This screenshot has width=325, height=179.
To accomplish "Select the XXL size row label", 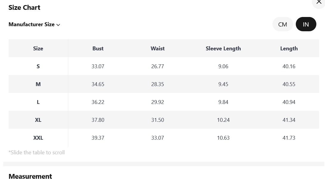I will click(x=38, y=138).
